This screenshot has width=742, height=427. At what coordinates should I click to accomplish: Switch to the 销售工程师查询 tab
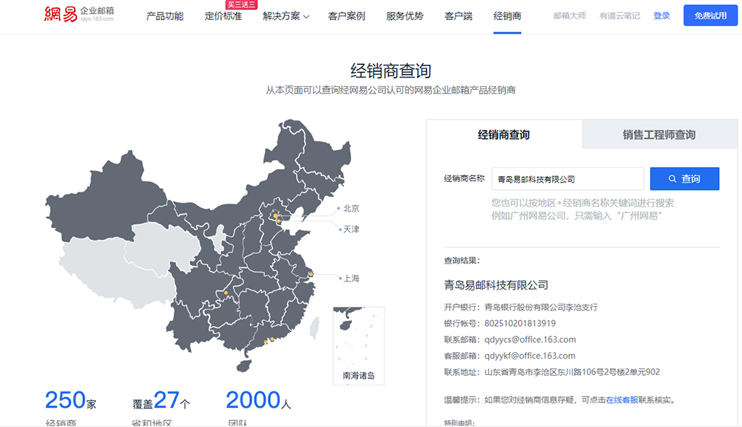659,134
